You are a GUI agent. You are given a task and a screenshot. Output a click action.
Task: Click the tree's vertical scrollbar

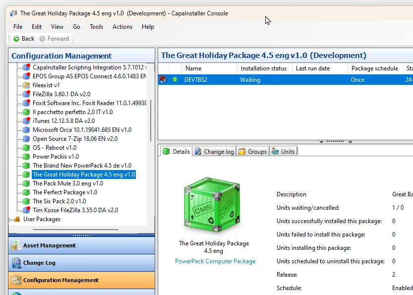[151, 120]
